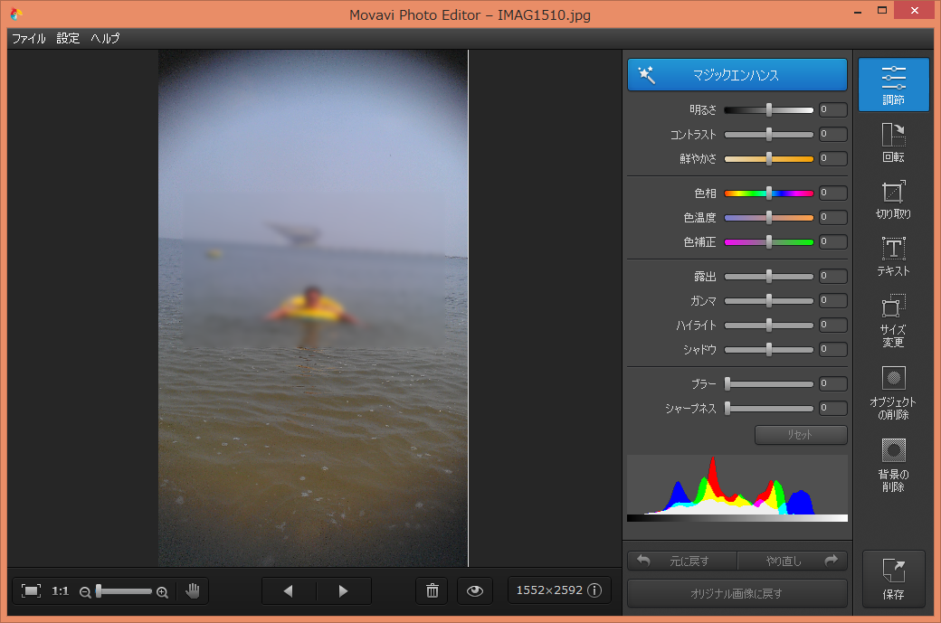Click オリジナル画像に戻す button
Viewport: 941px width, 623px height.
(737, 594)
